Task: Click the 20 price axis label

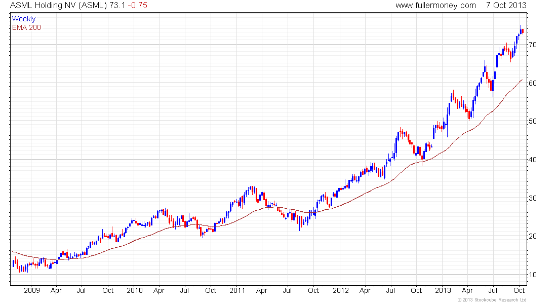Action: click(x=533, y=236)
